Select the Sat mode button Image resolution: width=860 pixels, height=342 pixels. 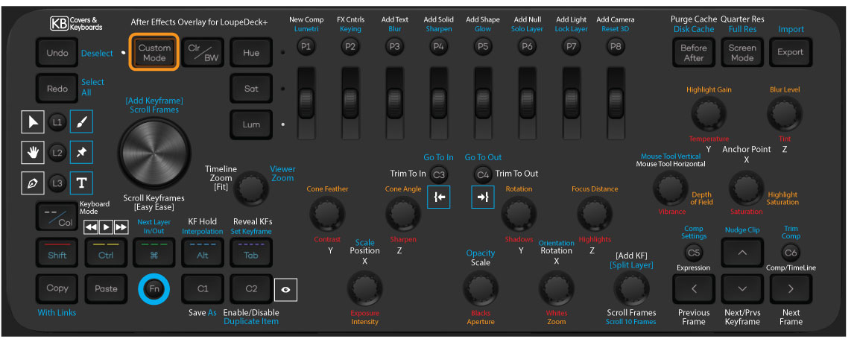pyautogui.click(x=250, y=88)
